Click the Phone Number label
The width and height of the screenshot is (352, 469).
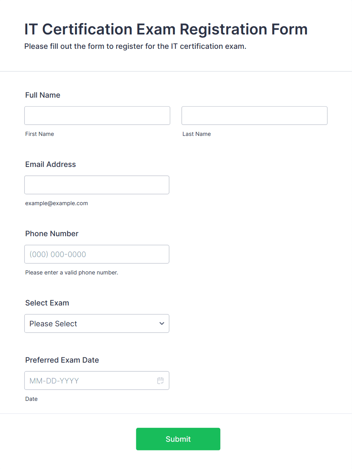[x=52, y=234]
